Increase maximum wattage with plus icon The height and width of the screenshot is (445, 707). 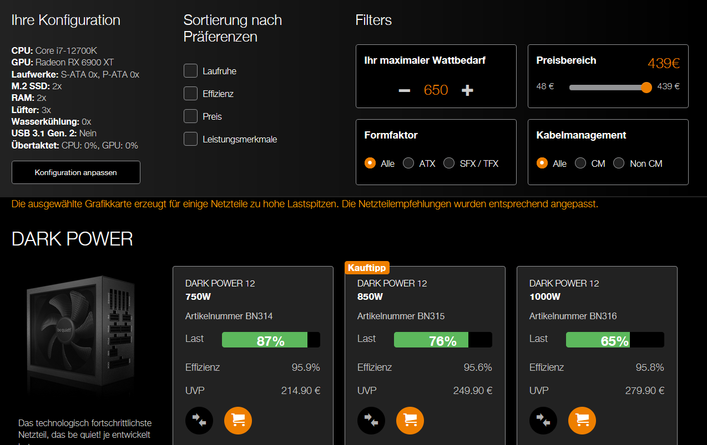click(x=468, y=90)
